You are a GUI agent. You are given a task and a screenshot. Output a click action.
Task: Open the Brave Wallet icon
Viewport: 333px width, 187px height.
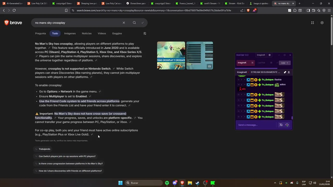(x=313, y=10)
